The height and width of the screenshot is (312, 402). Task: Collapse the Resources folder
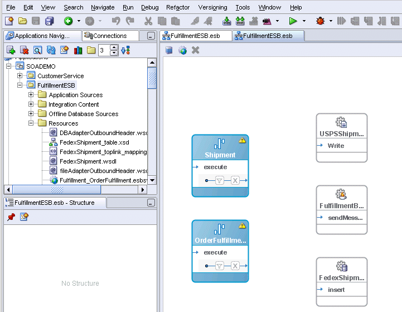(x=31, y=123)
